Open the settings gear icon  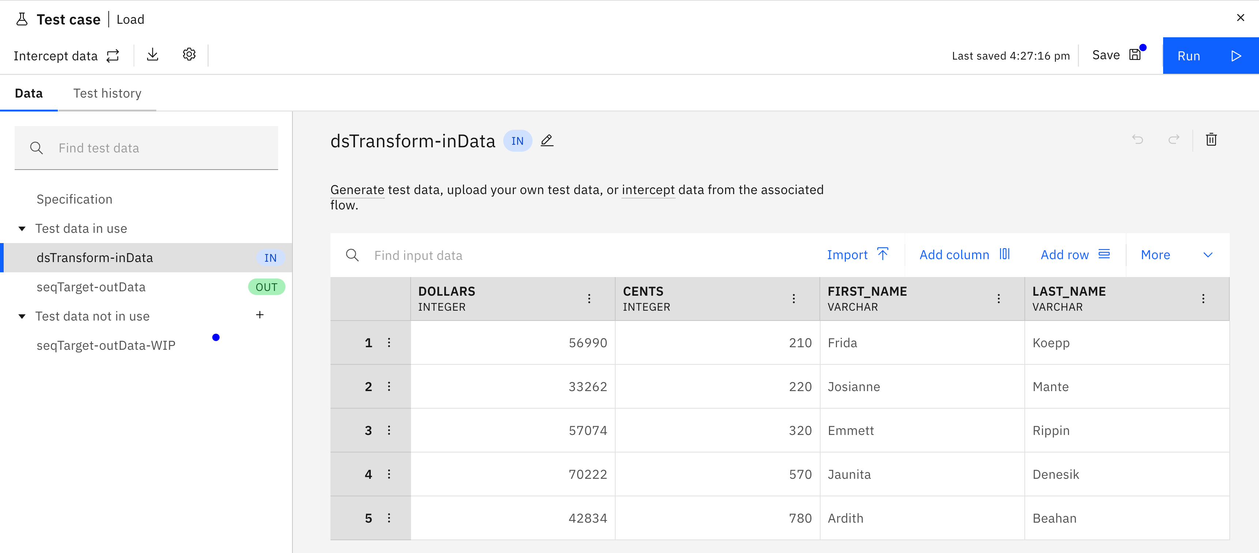[189, 55]
